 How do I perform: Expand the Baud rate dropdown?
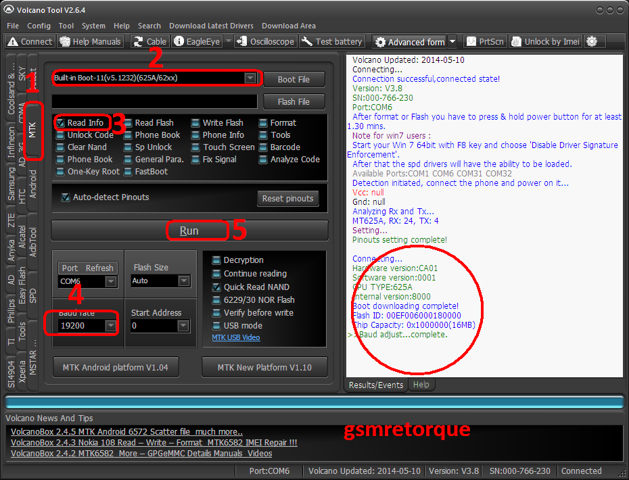pos(111,326)
